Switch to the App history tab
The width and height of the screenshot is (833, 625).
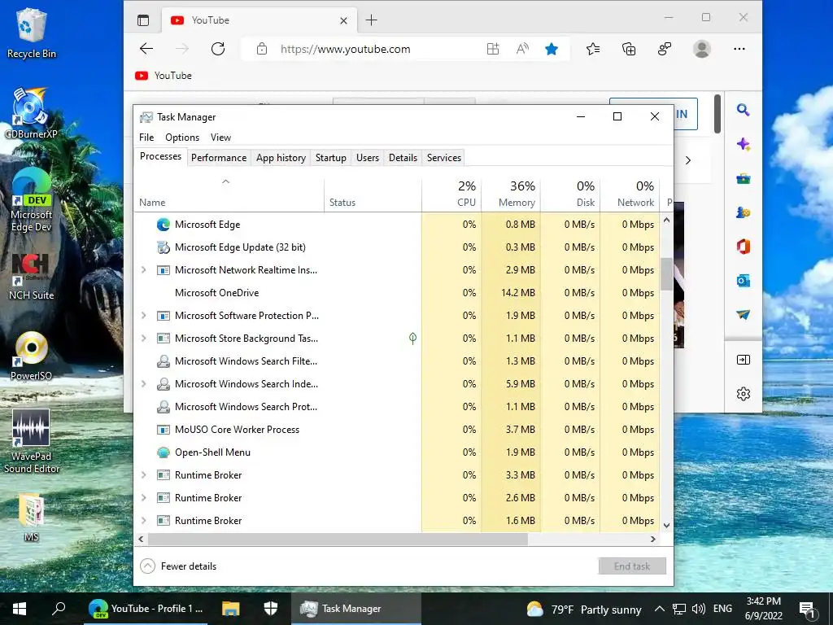(281, 158)
